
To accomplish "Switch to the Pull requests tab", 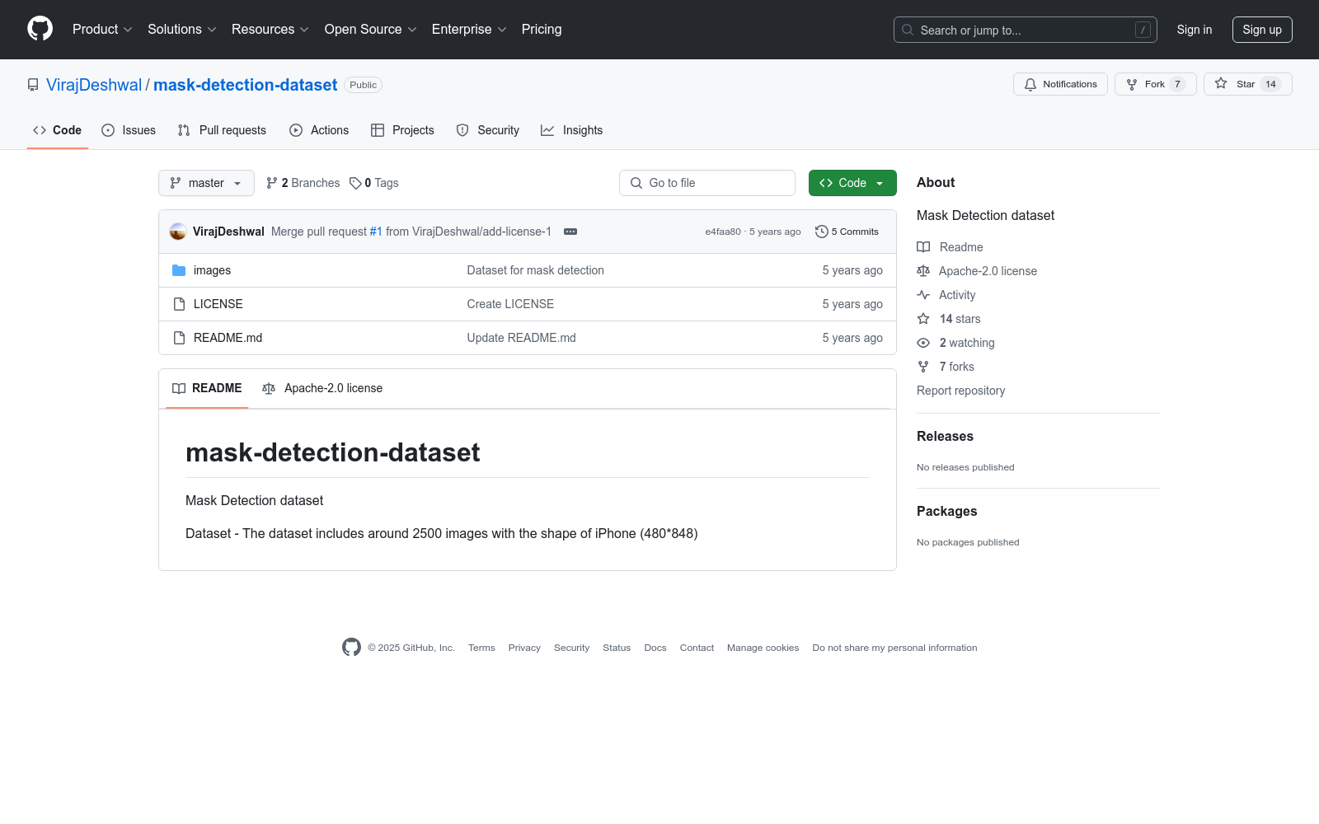I will click(x=222, y=130).
